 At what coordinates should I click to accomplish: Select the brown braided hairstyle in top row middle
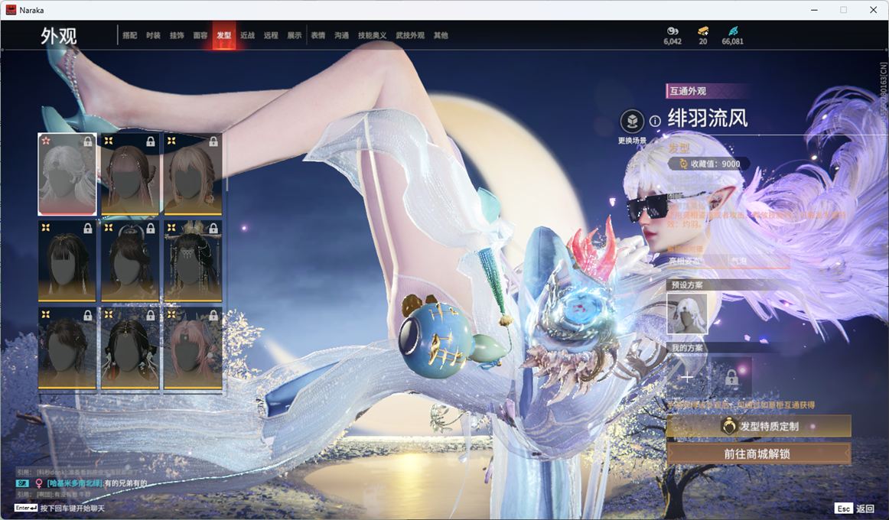tap(130, 174)
